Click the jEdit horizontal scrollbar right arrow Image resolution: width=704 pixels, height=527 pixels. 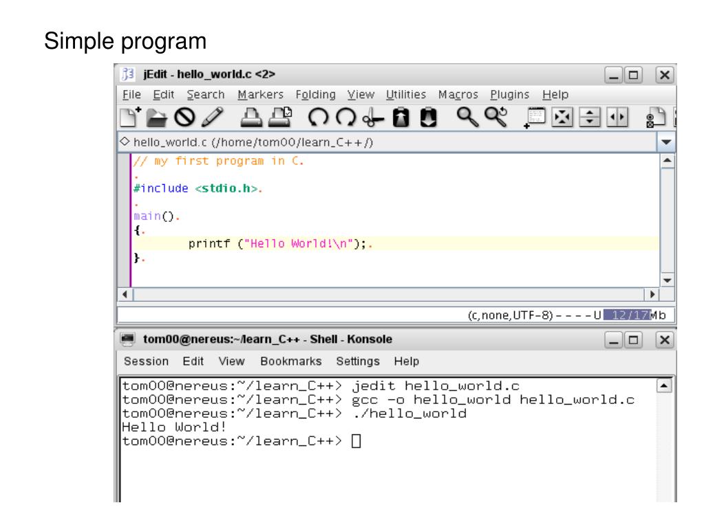(x=652, y=295)
